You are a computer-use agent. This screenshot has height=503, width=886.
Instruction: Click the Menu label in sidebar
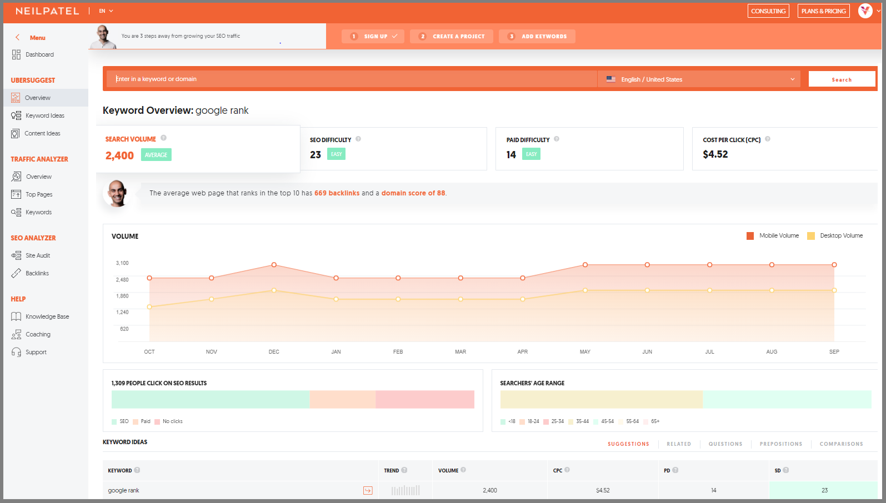38,38
